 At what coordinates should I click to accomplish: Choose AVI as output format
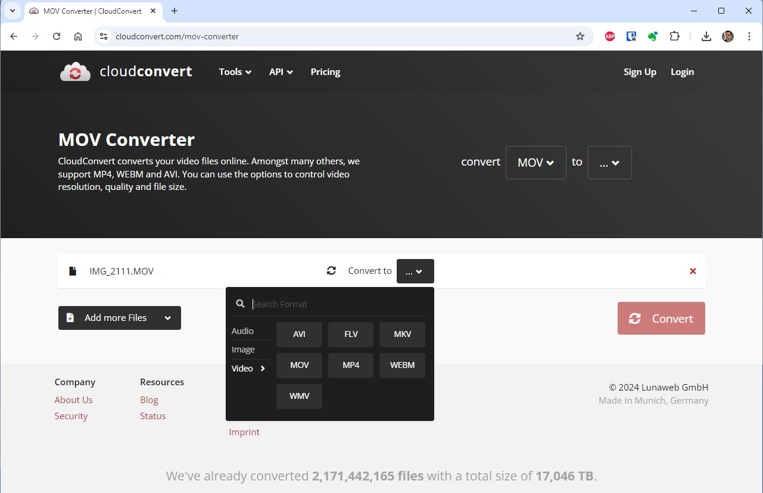click(299, 334)
